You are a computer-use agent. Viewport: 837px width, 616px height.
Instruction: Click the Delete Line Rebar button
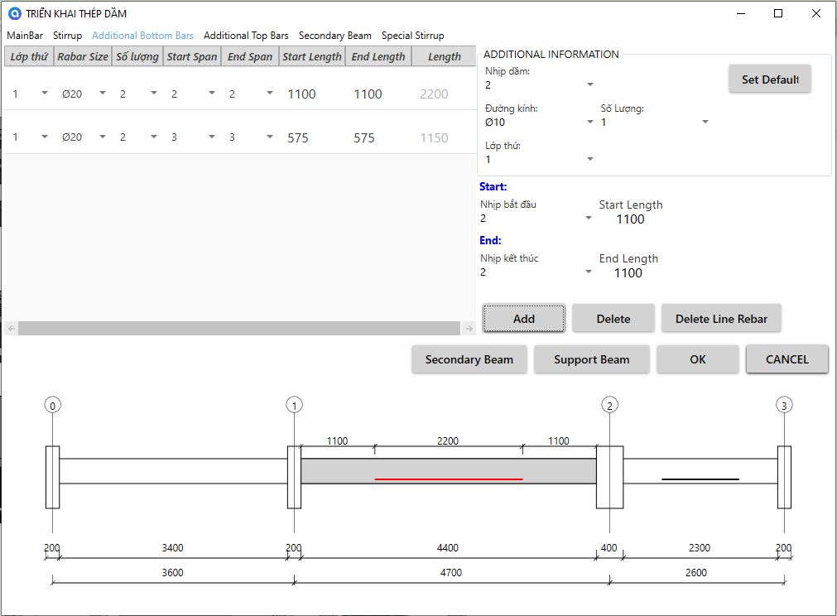[x=721, y=319]
